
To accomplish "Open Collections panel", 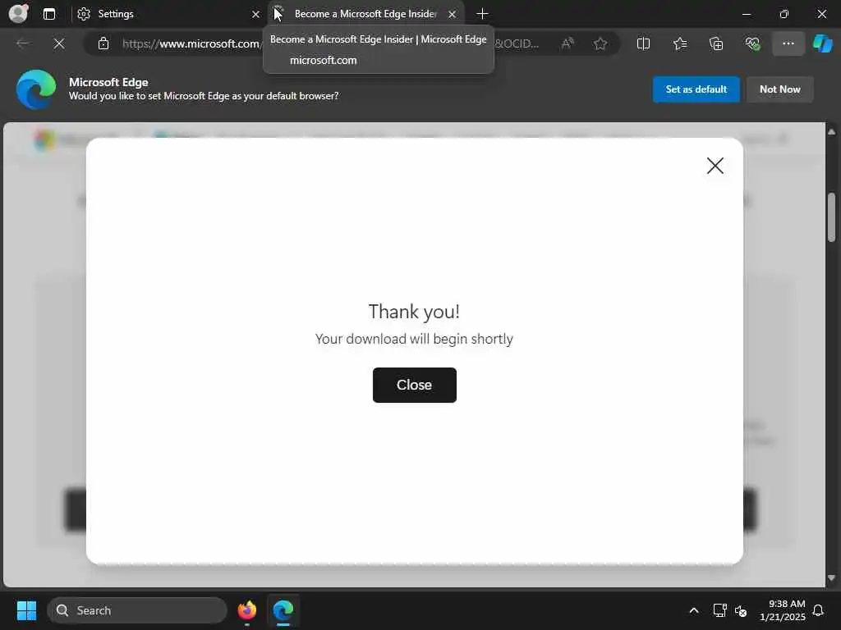I will pyautogui.click(x=716, y=43).
